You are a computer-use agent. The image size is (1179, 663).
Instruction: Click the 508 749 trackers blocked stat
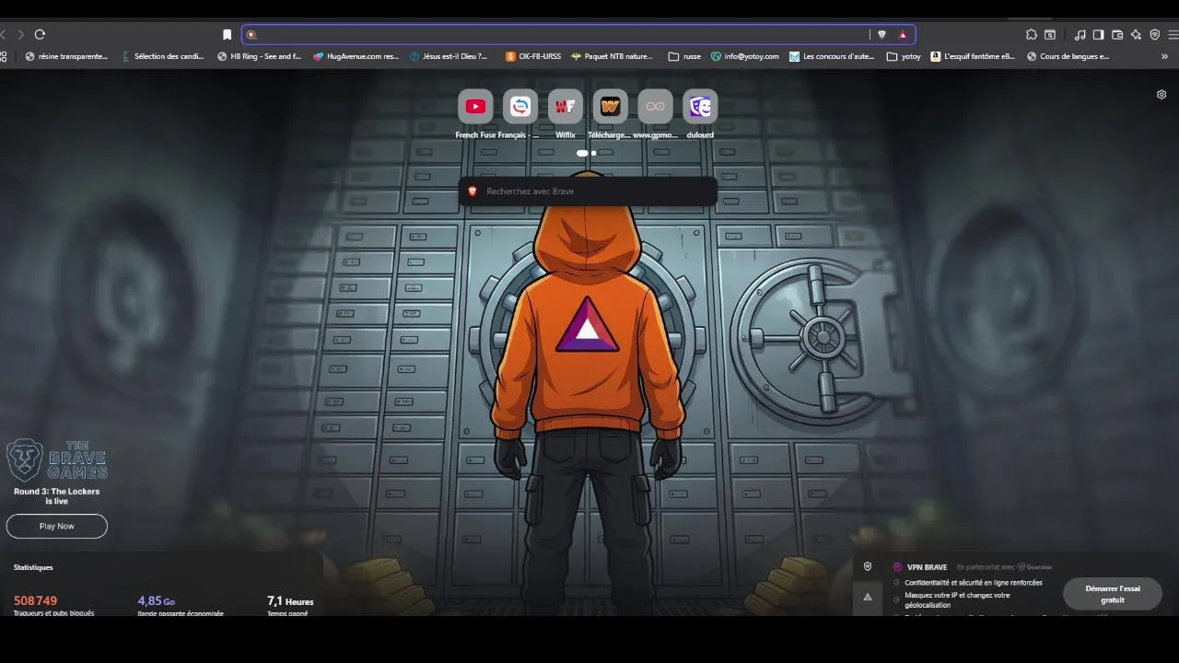pyautogui.click(x=36, y=600)
